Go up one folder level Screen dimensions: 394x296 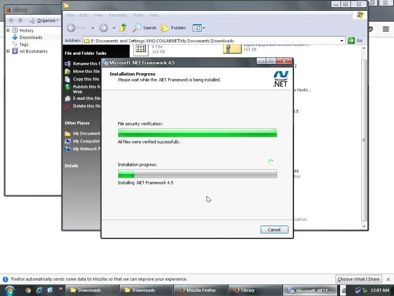123,28
